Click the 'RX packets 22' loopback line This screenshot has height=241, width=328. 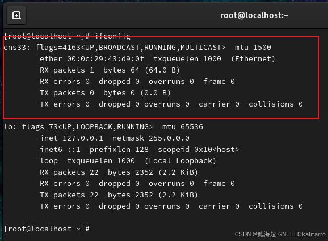pos(119,172)
